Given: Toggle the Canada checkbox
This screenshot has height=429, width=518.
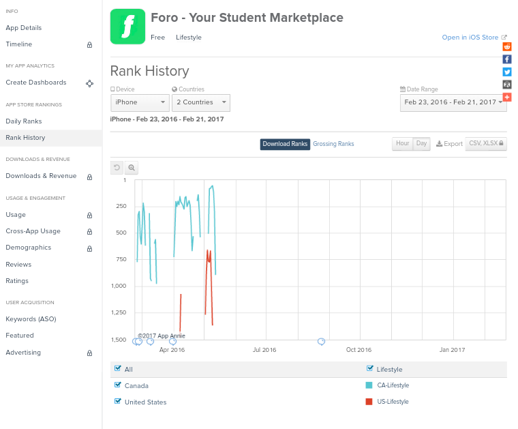Looking at the screenshot, I should [x=118, y=385].
